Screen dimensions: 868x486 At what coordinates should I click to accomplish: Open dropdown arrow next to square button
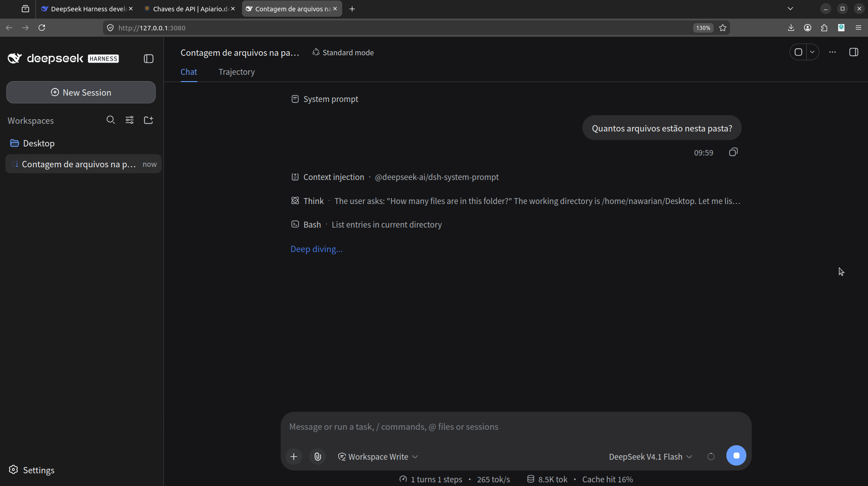[812, 52]
